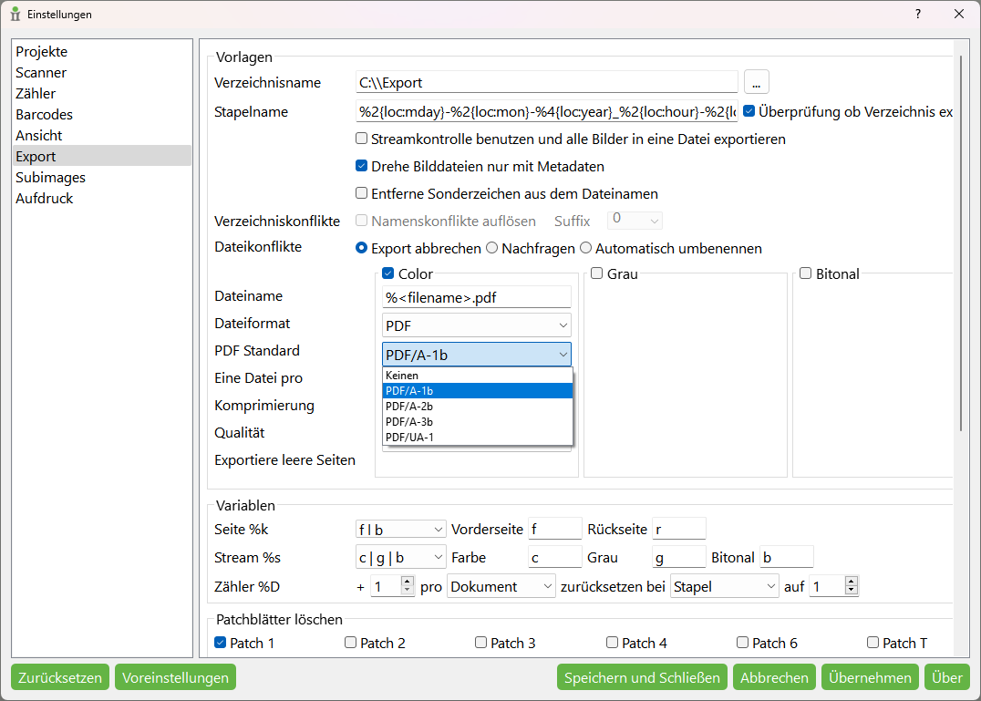Viewport: 981px width, 701px height.
Task: Choose PDF/UA-1 from the dropdown list
Action: click(478, 438)
